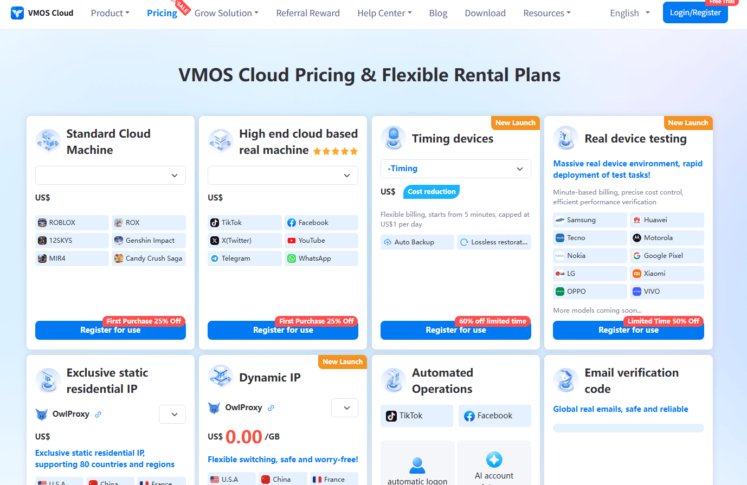Click the Genshin Impact game icon

tap(119, 241)
